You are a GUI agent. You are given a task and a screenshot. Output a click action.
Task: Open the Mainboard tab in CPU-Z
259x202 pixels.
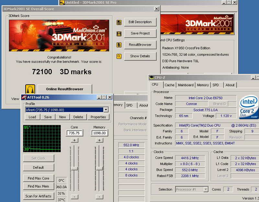186,85
